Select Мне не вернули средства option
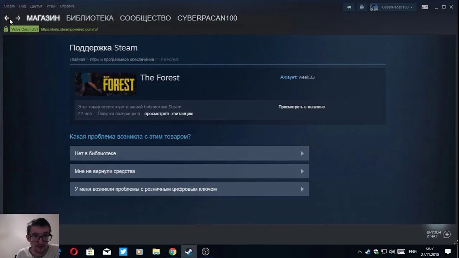Screen dimensions: 459x258 (189, 171)
